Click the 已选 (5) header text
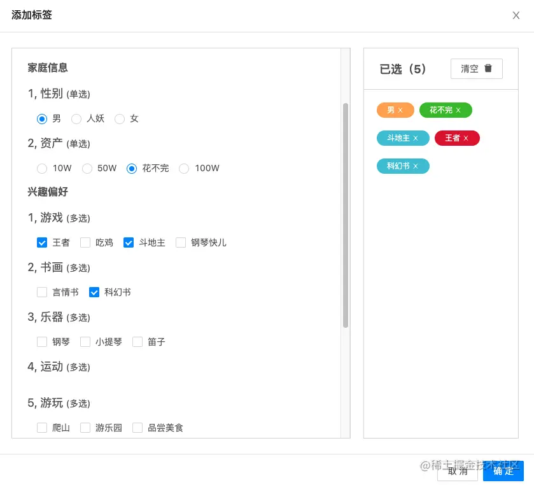 pos(402,69)
